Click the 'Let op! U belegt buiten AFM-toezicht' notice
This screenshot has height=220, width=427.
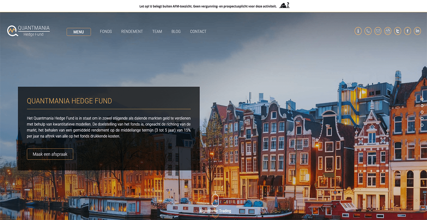(208, 6)
